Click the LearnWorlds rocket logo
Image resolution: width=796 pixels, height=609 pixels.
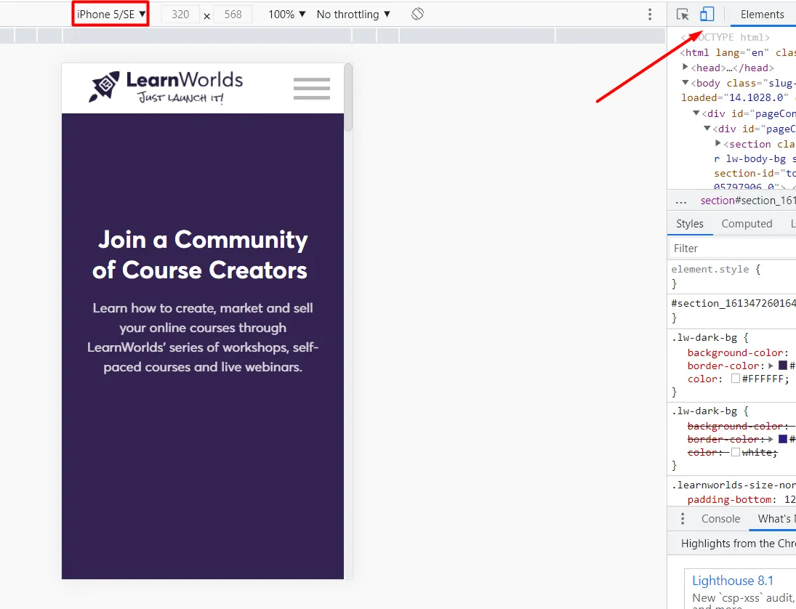coord(104,87)
